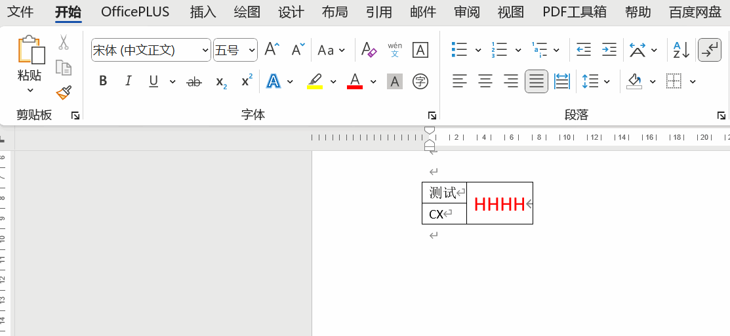
Task: Click the Enclose Characters 字 icon
Action: pyautogui.click(x=420, y=81)
